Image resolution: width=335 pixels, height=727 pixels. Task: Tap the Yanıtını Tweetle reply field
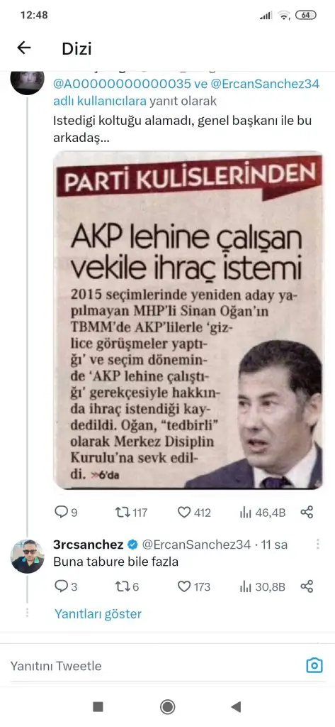[153, 666]
